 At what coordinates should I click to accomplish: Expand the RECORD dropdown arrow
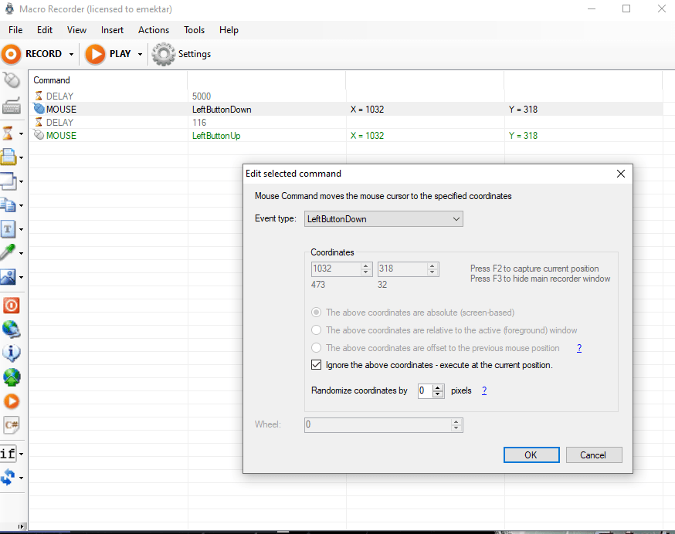[72, 54]
